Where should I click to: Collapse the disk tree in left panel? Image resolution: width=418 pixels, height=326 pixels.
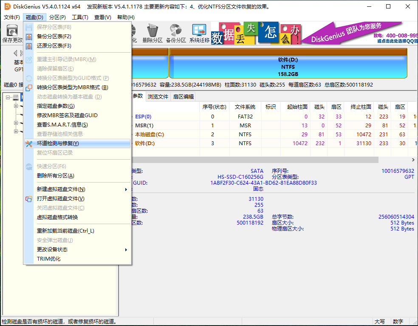click(x=8, y=97)
